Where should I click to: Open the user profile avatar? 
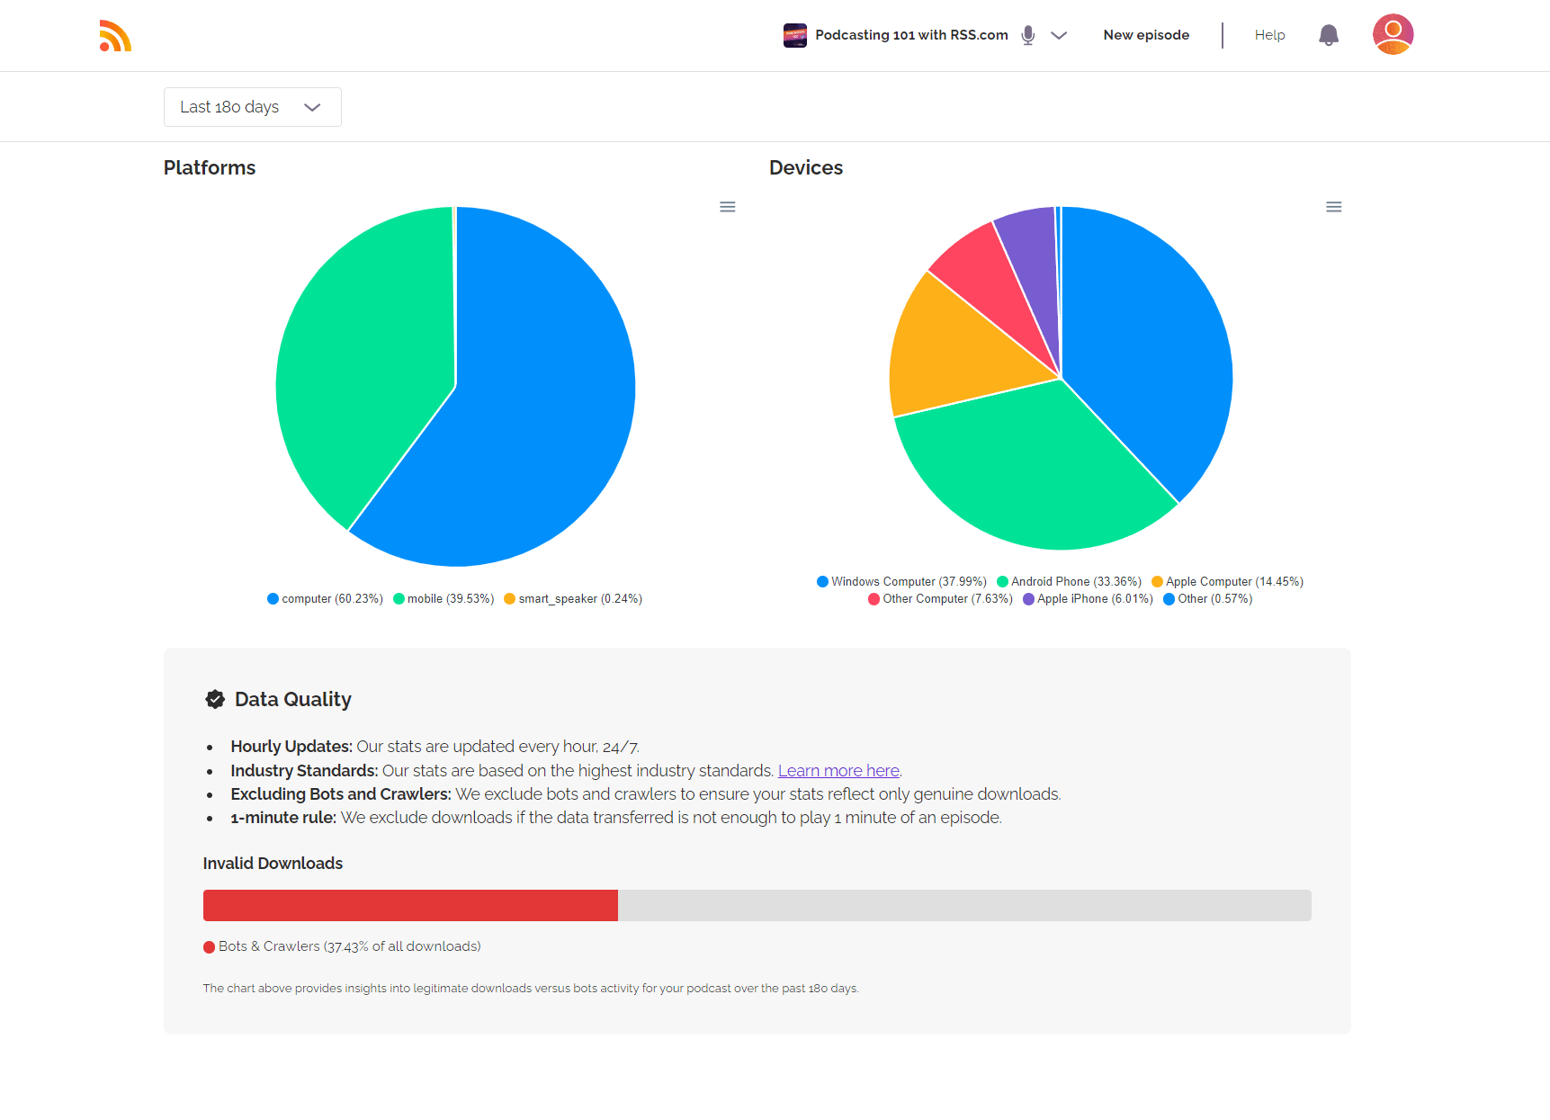point(1393,34)
